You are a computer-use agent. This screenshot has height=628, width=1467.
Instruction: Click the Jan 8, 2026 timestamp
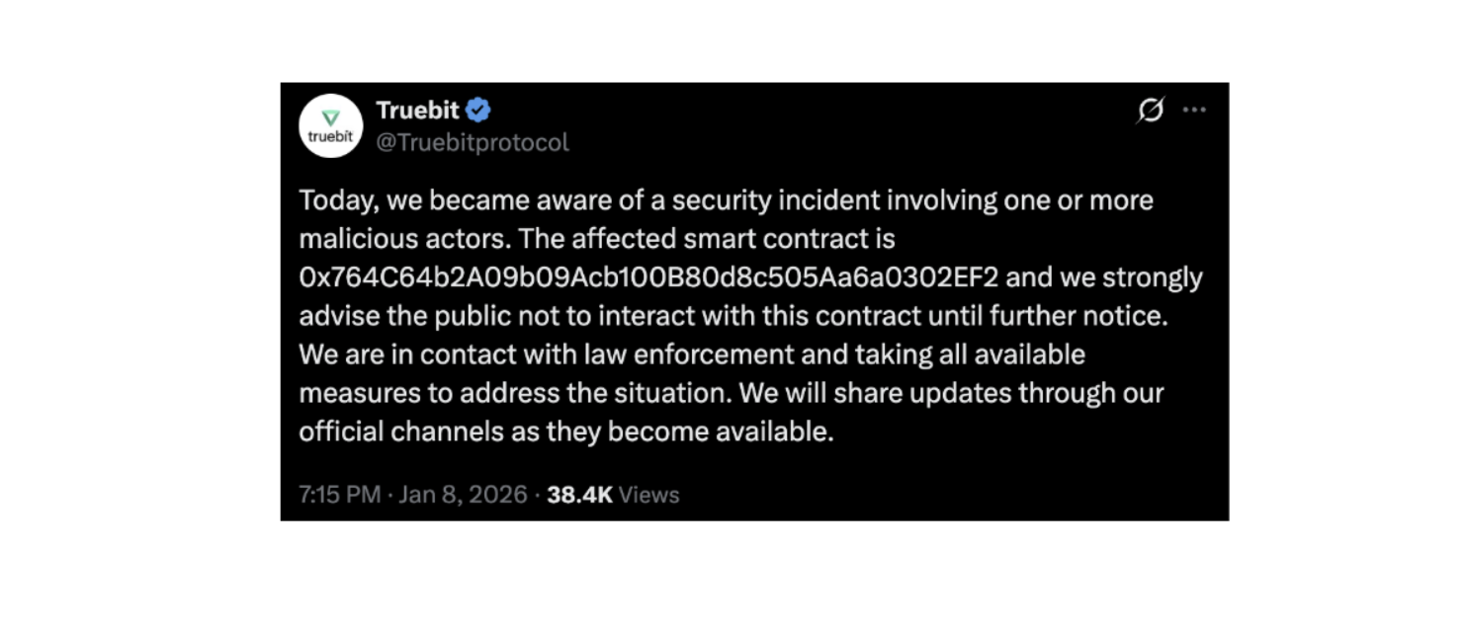pyautogui.click(x=462, y=495)
